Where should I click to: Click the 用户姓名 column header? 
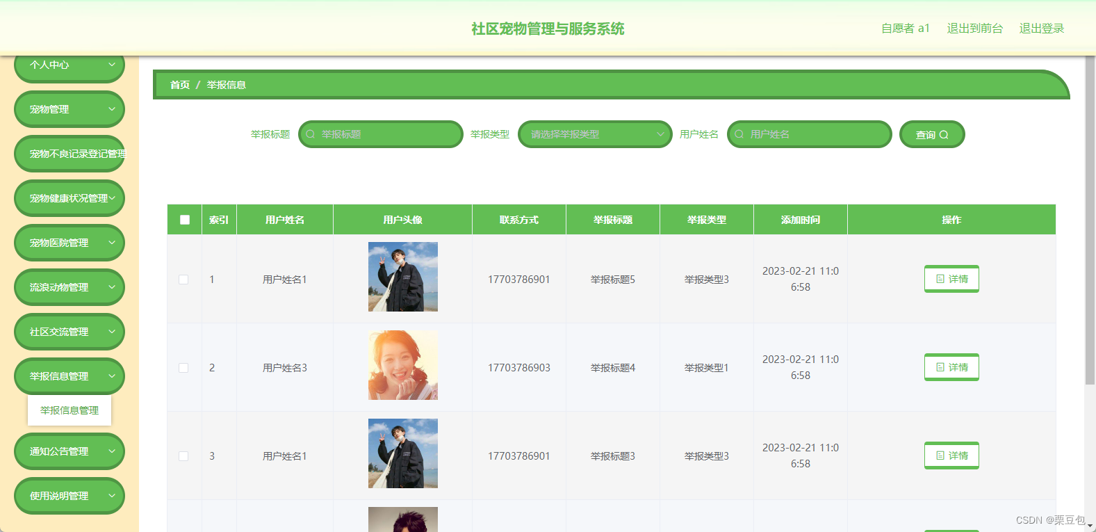point(285,220)
